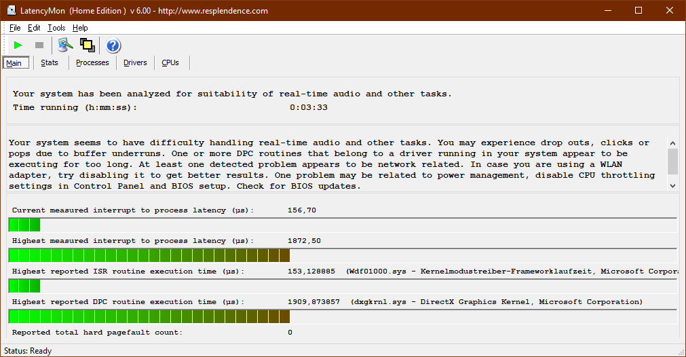Select the Main tab
The width and height of the screenshot is (686, 357).
(x=16, y=62)
